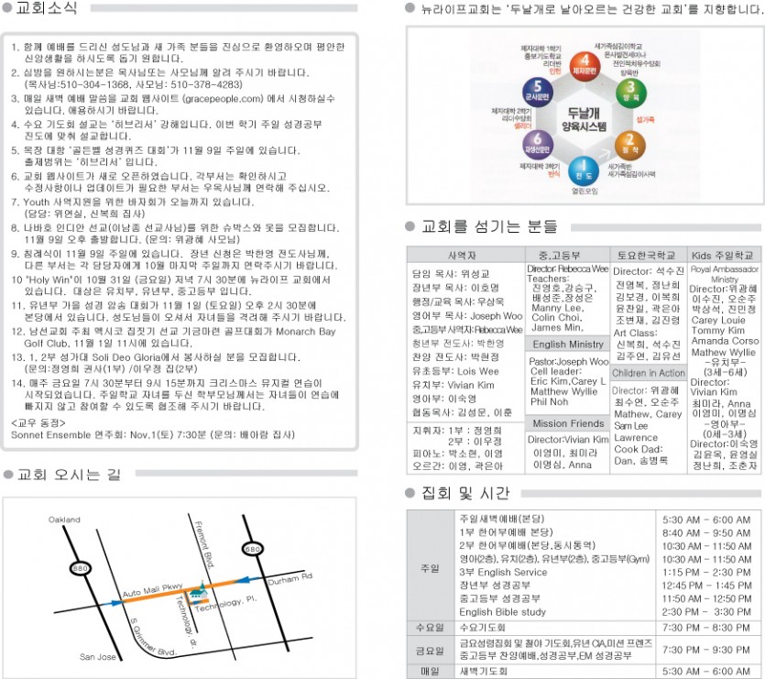
Task: Click the Mission Friends subheader
Action: [x=567, y=423]
